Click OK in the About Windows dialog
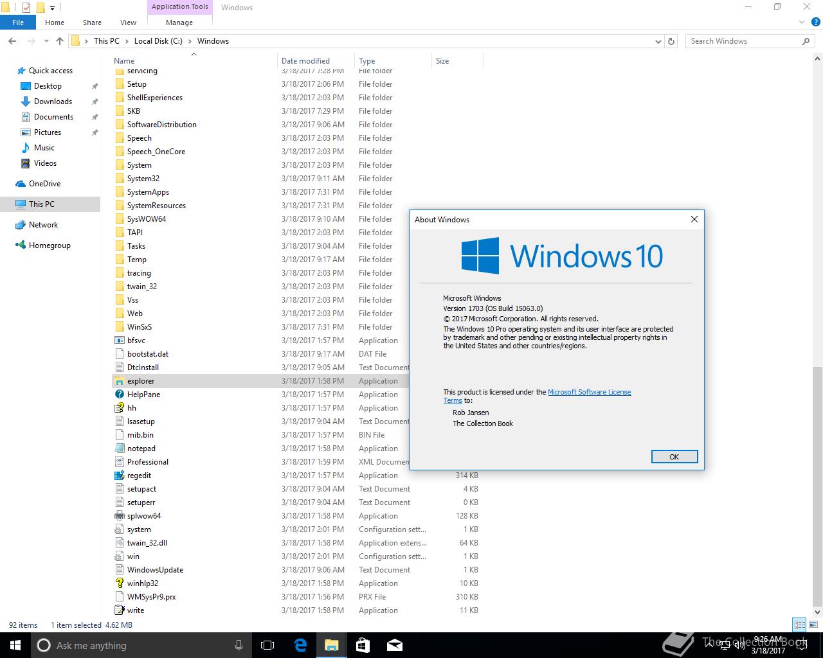The width and height of the screenshot is (823, 658). coord(674,457)
